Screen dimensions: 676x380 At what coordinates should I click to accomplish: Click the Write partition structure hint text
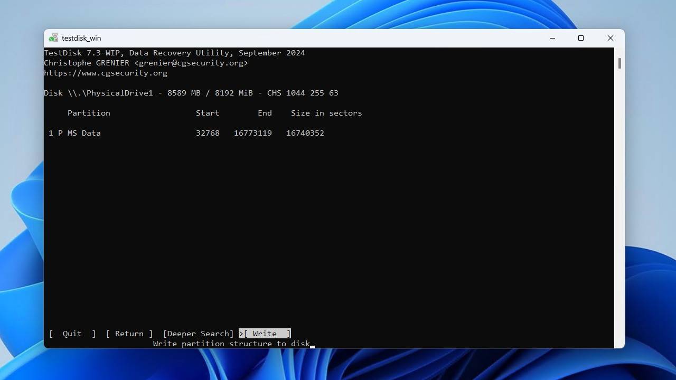tap(231, 344)
